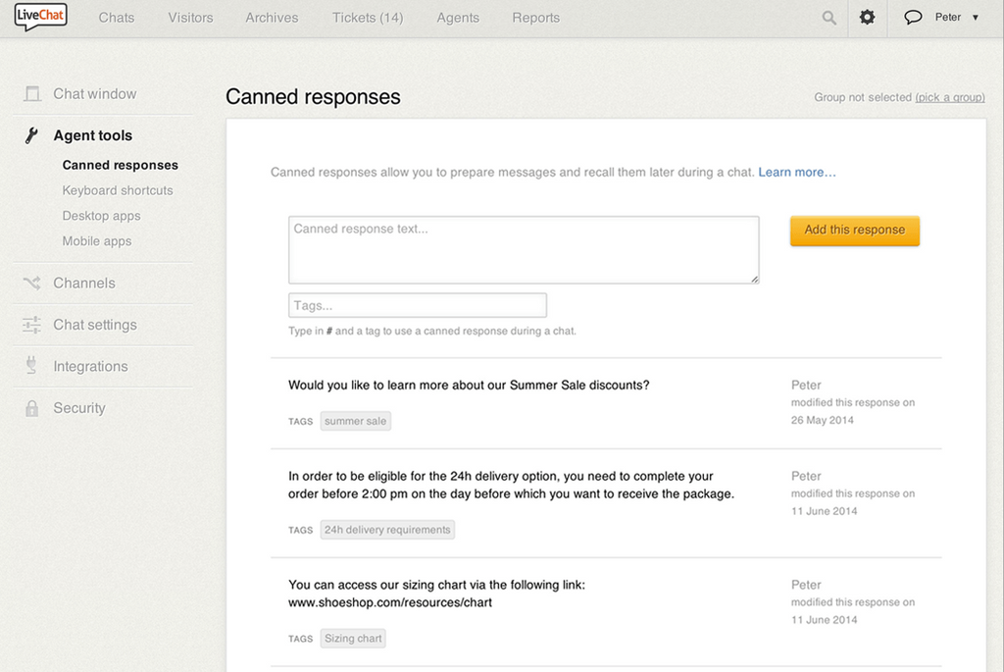Select the summer sale tag
This screenshot has height=672, width=1004.
[x=355, y=421]
